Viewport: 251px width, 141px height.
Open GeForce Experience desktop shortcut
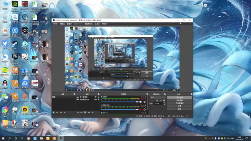[x=15, y=6]
